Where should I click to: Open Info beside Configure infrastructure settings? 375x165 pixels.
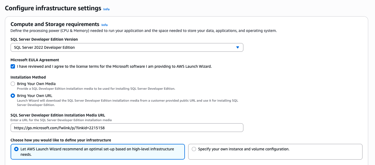(106, 9)
